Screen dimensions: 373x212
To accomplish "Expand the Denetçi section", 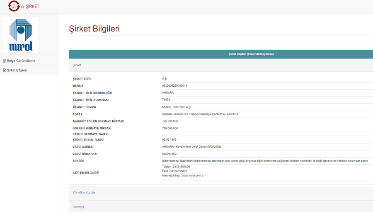I will coord(221,207).
